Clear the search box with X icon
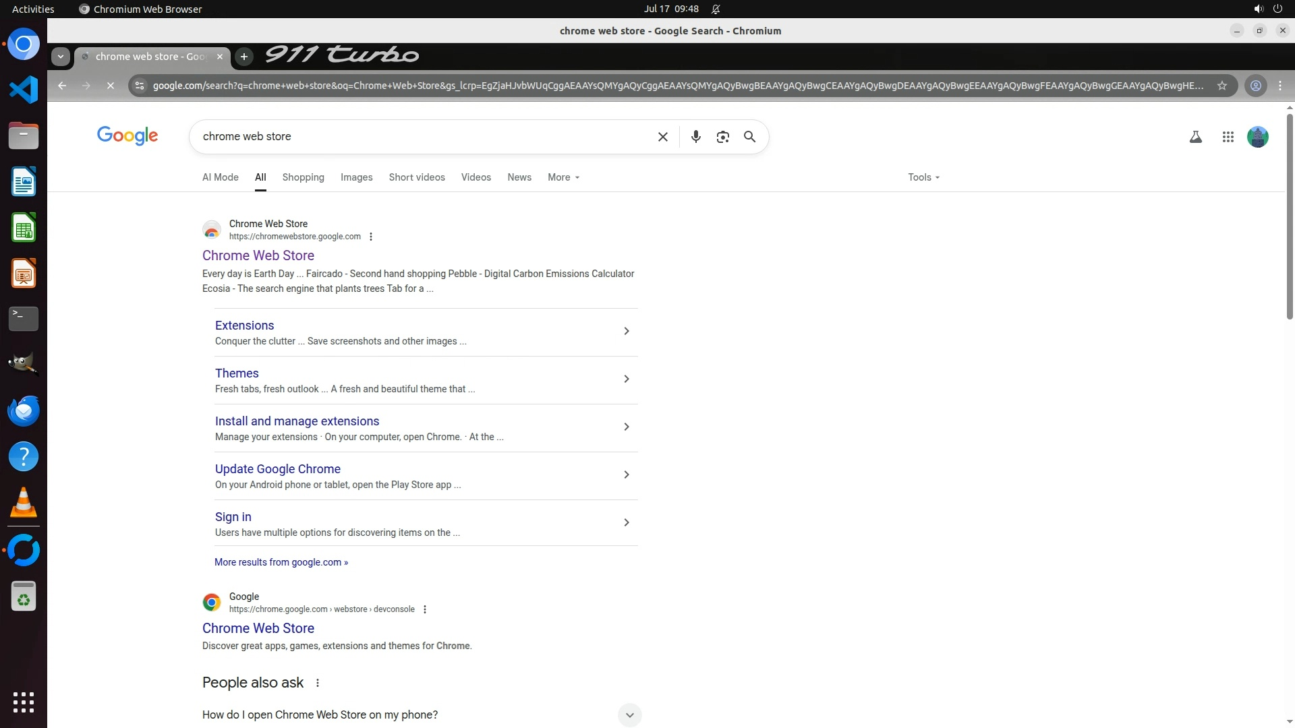This screenshot has width=1295, height=728. pos(662,137)
